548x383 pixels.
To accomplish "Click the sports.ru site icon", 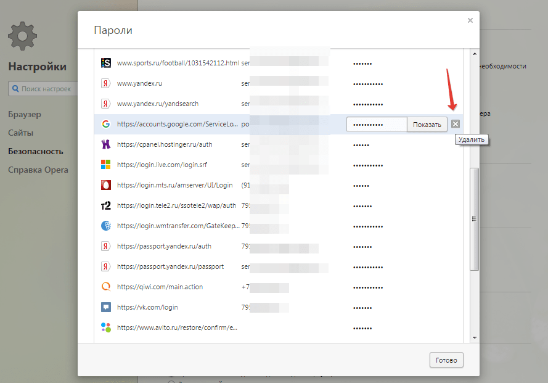I will (x=105, y=63).
